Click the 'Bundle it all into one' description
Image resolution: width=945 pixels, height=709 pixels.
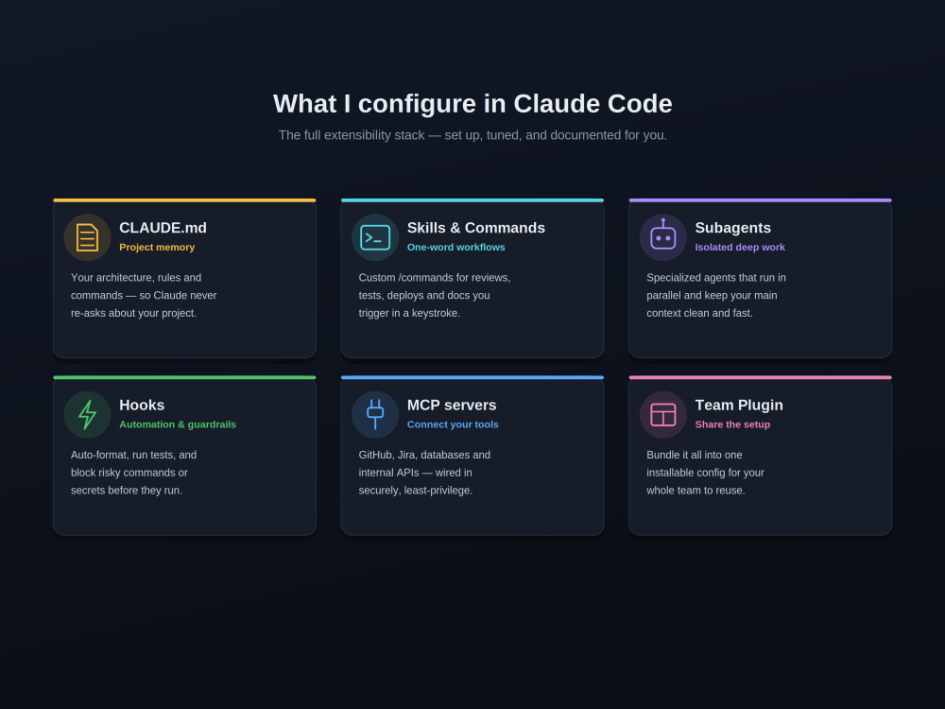tap(705, 473)
